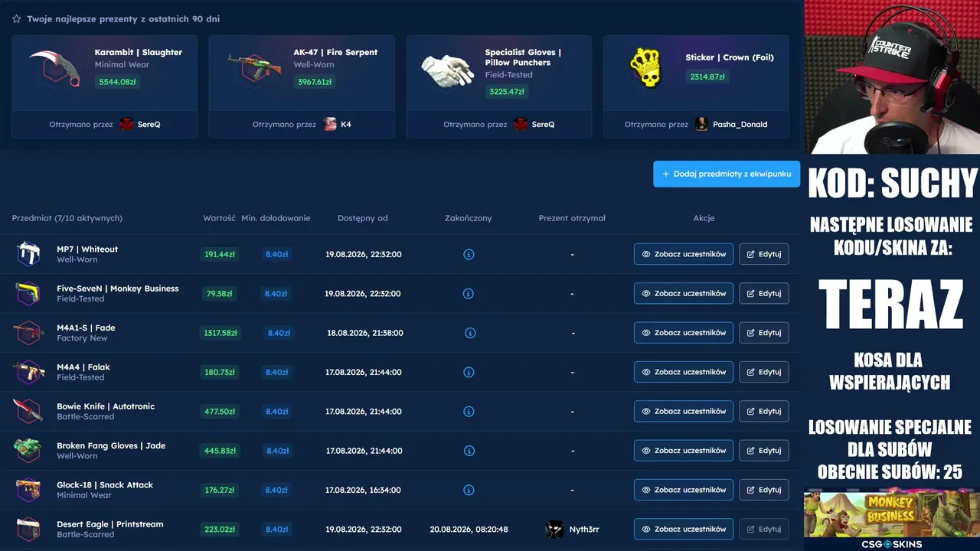View participants for Glock-18 Snack Attack

point(684,490)
